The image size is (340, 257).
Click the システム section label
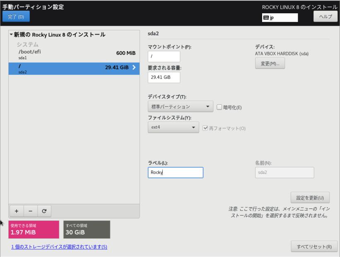(x=27, y=44)
